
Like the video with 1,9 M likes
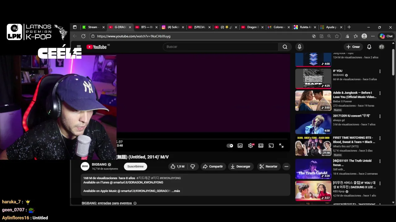click(177, 166)
